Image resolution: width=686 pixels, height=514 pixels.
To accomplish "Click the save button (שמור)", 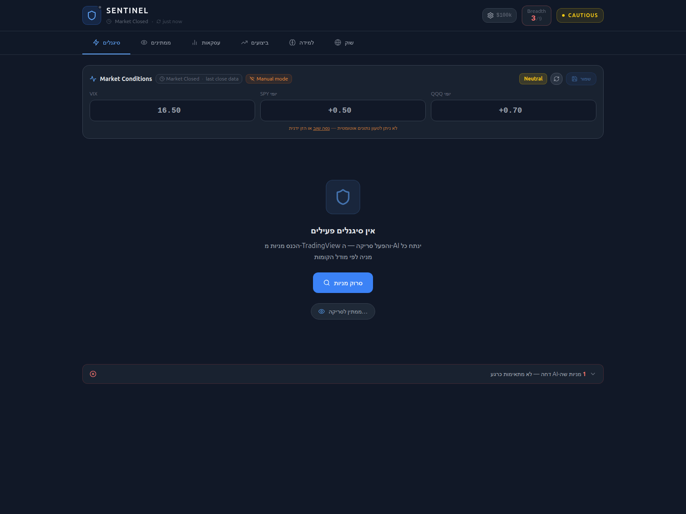I will (581, 79).
